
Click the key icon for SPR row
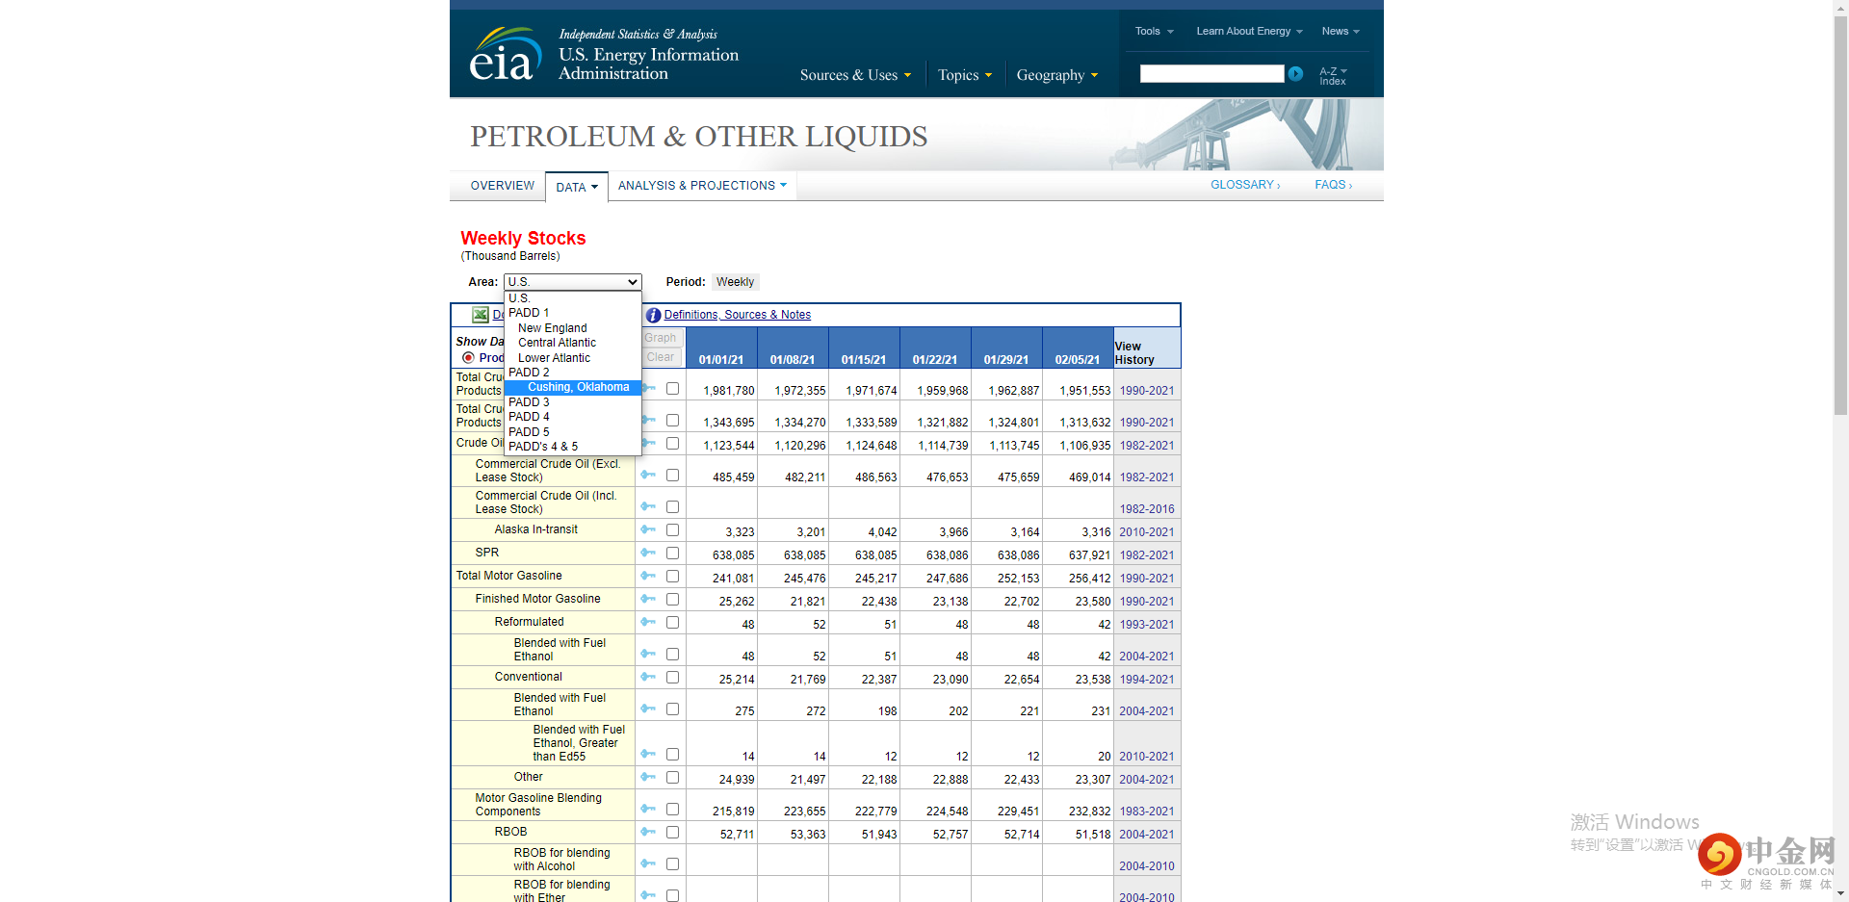648,554
